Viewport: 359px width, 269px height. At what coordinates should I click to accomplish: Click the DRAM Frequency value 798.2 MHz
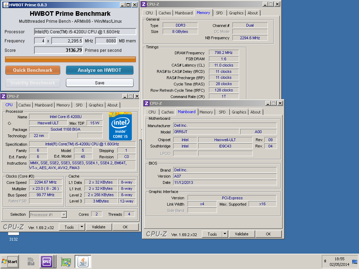click(x=224, y=53)
